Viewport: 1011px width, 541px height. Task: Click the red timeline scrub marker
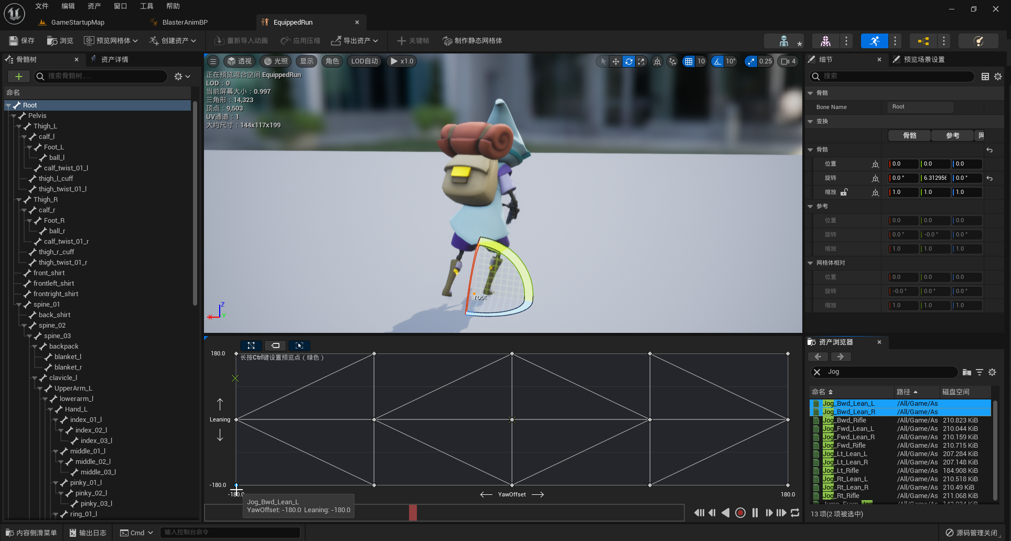pos(413,513)
